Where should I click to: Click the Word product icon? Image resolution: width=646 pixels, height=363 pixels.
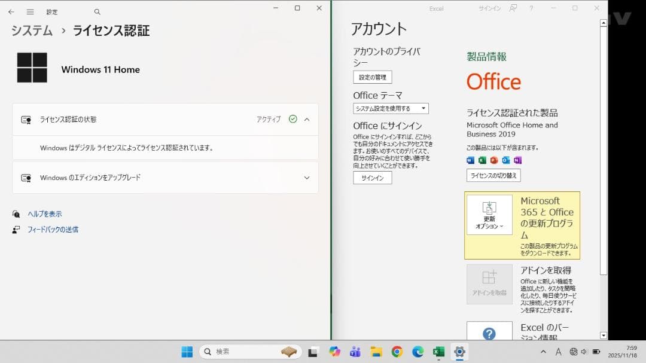(x=471, y=160)
